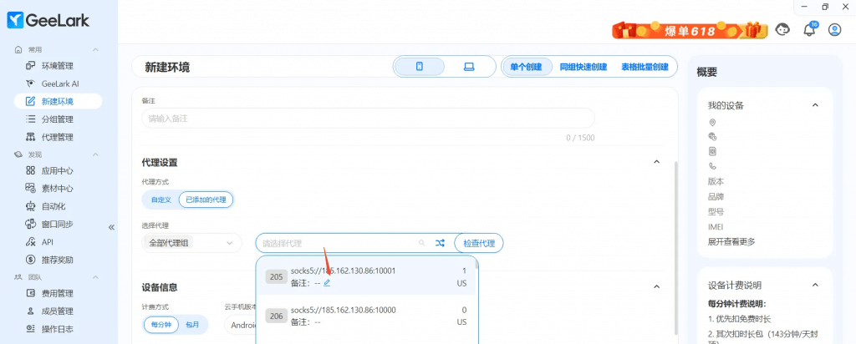Click the shuffle random proxy icon
The height and width of the screenshot is (344, 856).
(441, 243)
